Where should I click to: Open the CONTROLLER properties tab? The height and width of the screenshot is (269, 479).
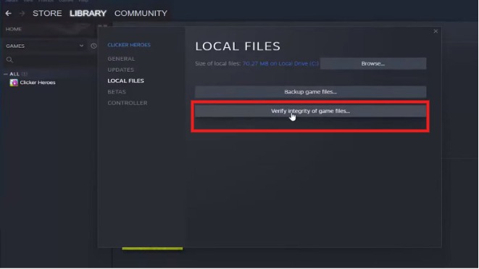[127, 103]
